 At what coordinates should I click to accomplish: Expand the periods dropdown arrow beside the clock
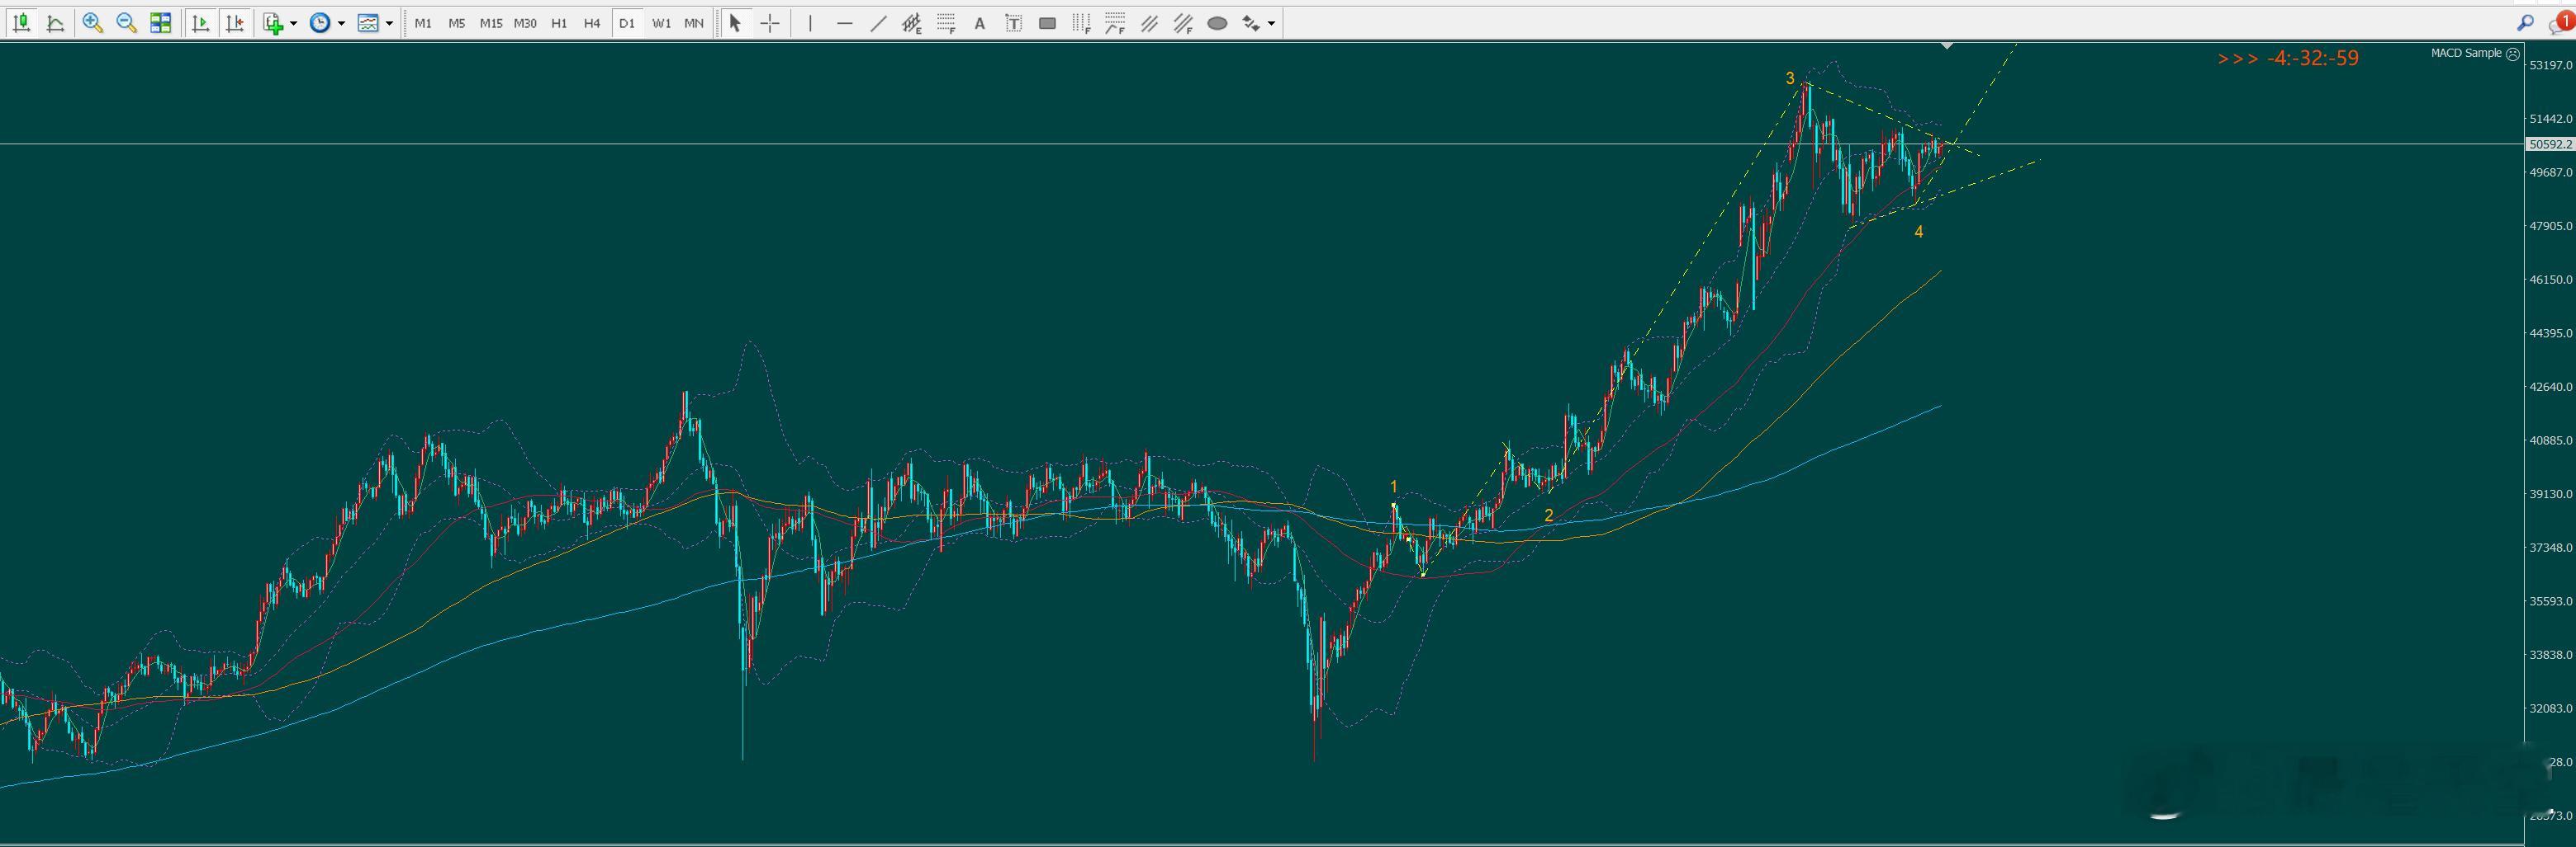pos(341,23)
